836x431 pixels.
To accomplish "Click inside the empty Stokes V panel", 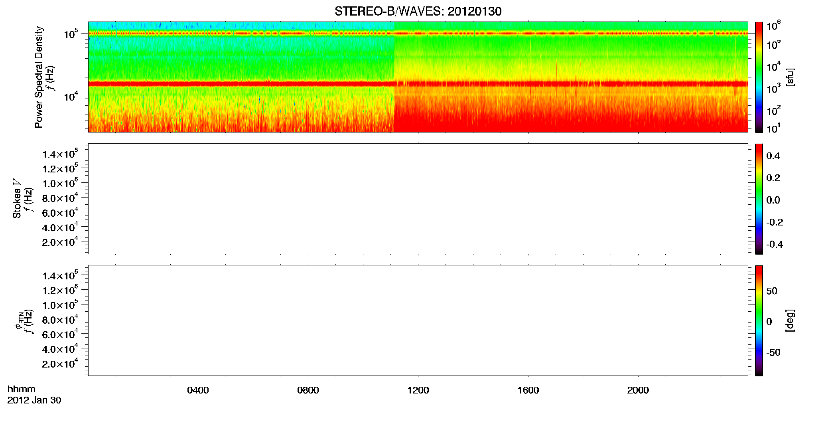I will coord(418,199).
